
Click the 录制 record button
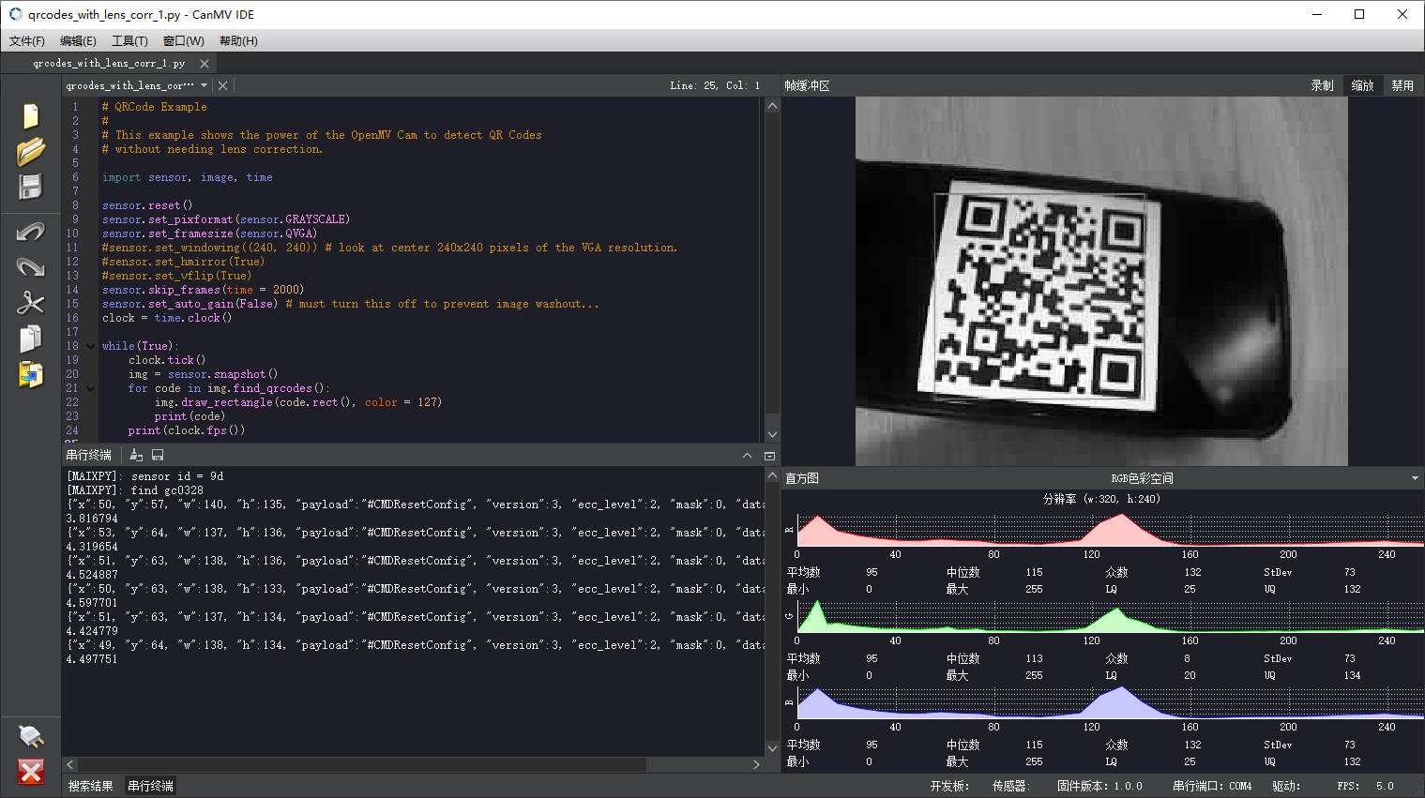[1322, 85]
